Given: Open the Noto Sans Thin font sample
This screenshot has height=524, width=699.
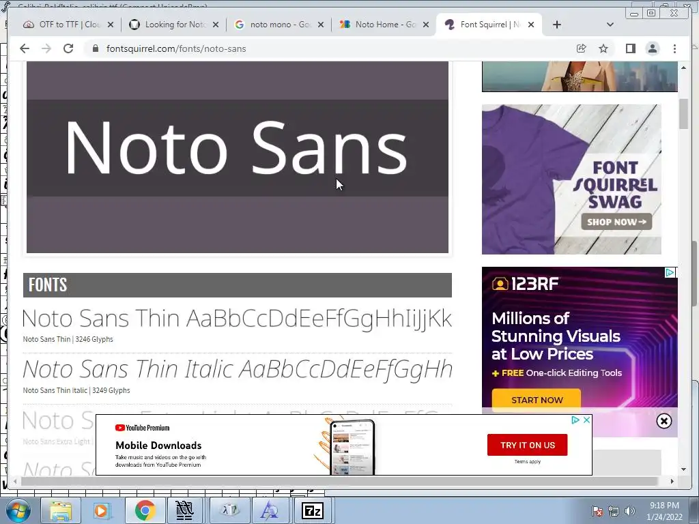Looking at the screenshot, I should point(237,318).
